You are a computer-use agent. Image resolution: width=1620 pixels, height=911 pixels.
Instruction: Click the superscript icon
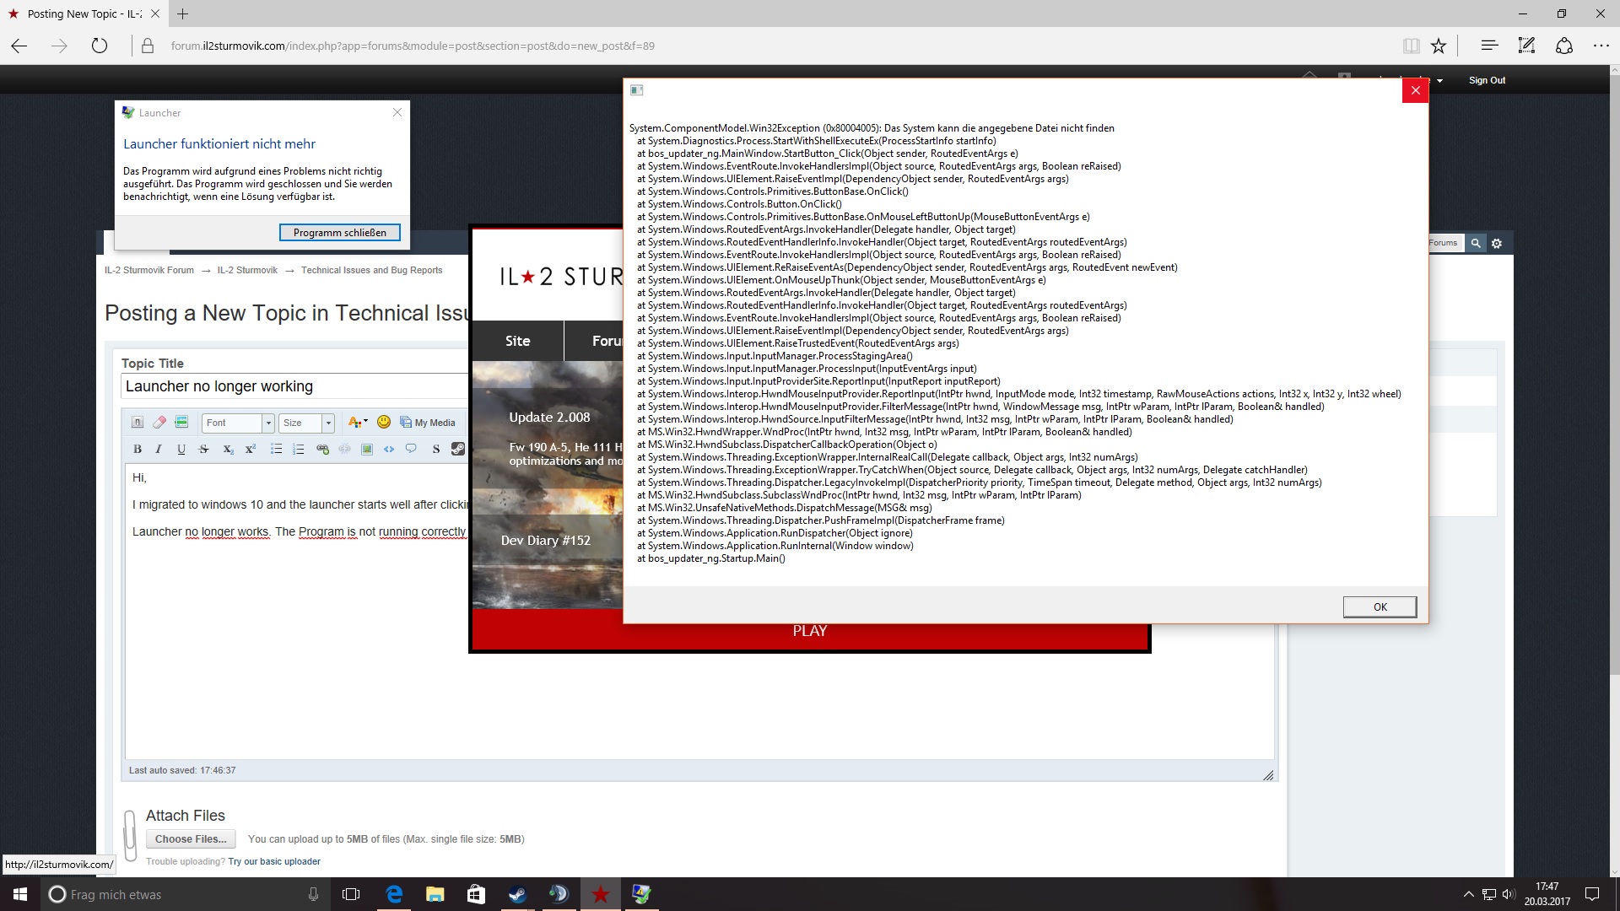[251, 450]
